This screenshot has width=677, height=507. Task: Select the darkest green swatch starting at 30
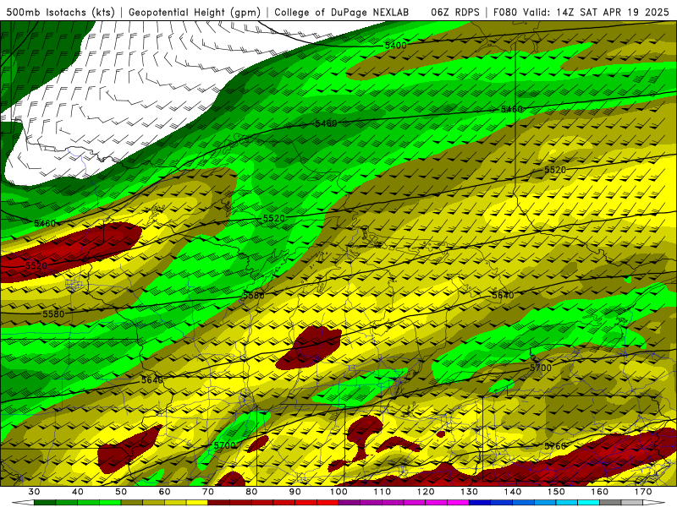tap(45, 503)
